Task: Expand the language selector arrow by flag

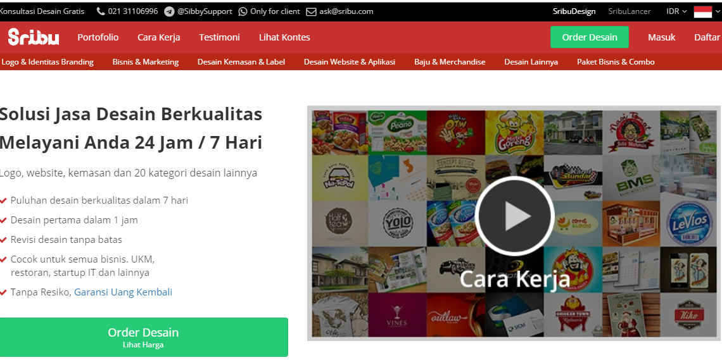Action: coord(718,11)
